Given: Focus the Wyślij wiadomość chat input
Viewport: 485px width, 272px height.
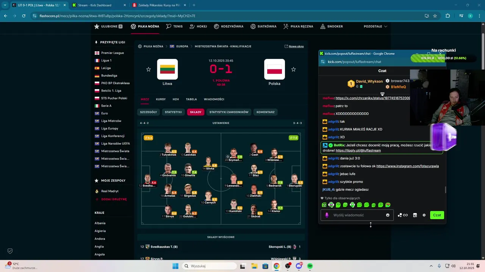Looking at the screenshot, I should click(x=356, y=215).
